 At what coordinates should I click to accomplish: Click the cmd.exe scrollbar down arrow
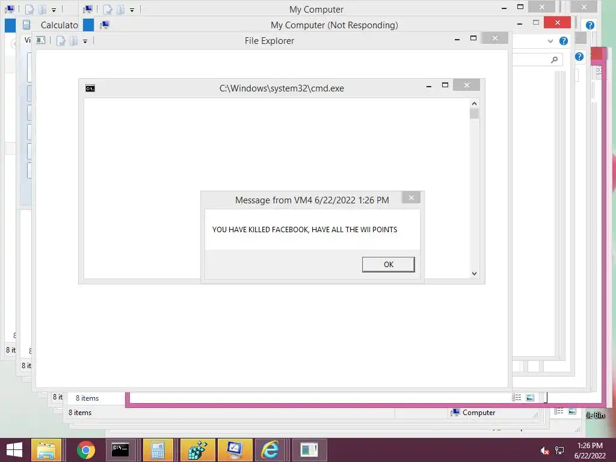474,274
